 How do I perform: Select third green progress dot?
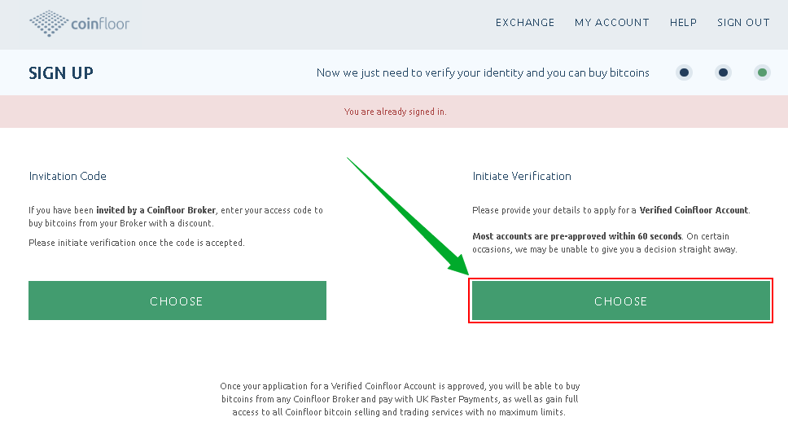[763, 72]
